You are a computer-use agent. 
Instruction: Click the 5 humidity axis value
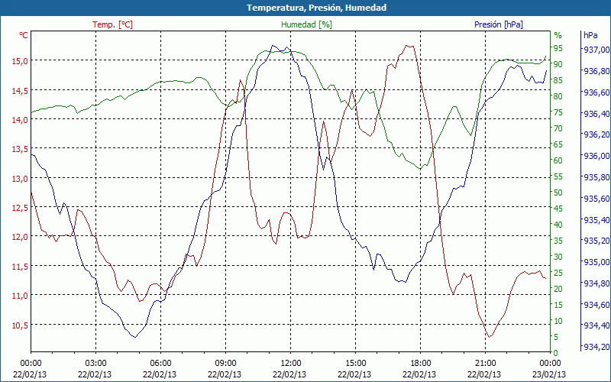(556, 337)
